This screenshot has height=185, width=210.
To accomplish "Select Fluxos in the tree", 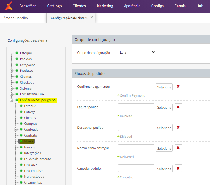I will pyautogui.click(x=29, y=141).
